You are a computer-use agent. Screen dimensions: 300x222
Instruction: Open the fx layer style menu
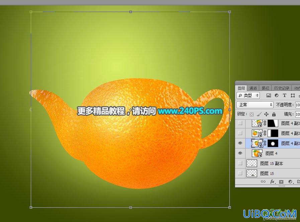coord(272,182)
